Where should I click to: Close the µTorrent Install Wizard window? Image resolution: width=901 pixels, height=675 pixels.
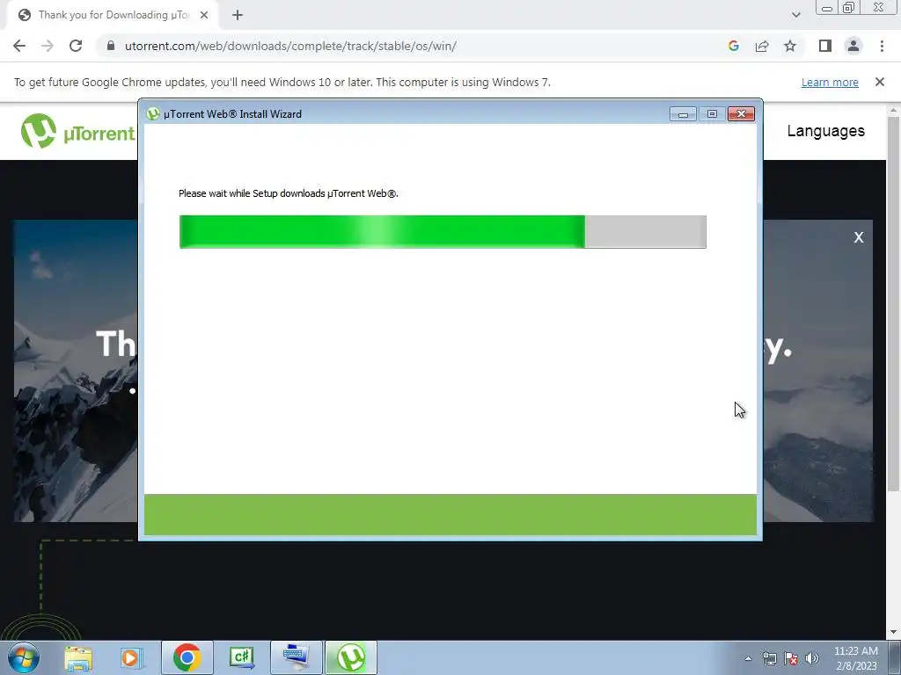pyautogui.click(x=741, y=113)
